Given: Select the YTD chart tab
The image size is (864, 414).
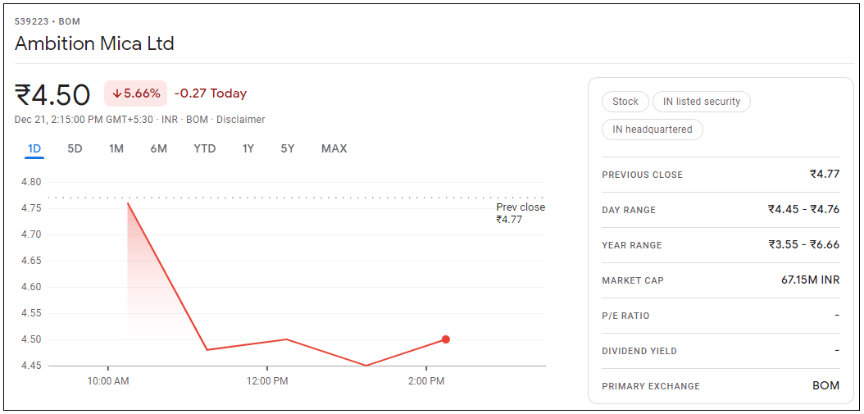Looking at the screenshot, I should point(204,149).
